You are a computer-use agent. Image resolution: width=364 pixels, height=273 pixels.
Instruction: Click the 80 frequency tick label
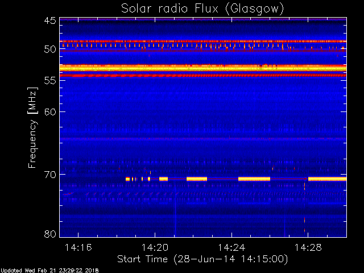pyautogui.click(x=50, y=234)
